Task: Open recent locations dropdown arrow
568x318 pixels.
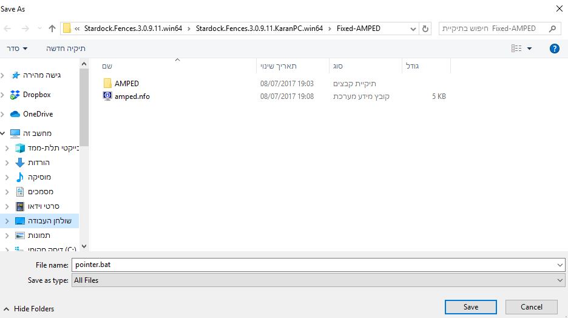Action: coord(39,29)
